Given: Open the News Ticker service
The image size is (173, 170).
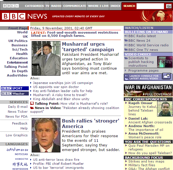Looking at the screenshot, I should click(18, 112).
